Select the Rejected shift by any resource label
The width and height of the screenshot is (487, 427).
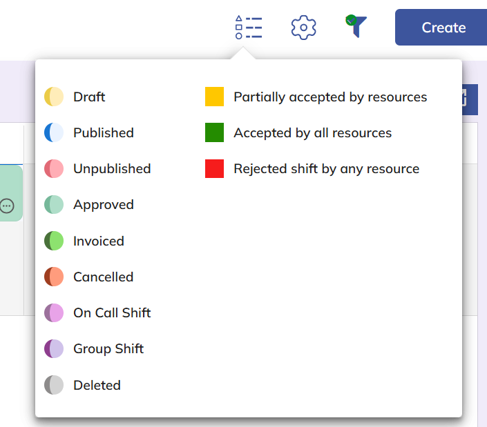[x=326, y=168]
